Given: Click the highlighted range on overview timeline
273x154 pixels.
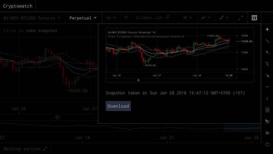Looking at the screenshot, I should [x=242, y=128].
